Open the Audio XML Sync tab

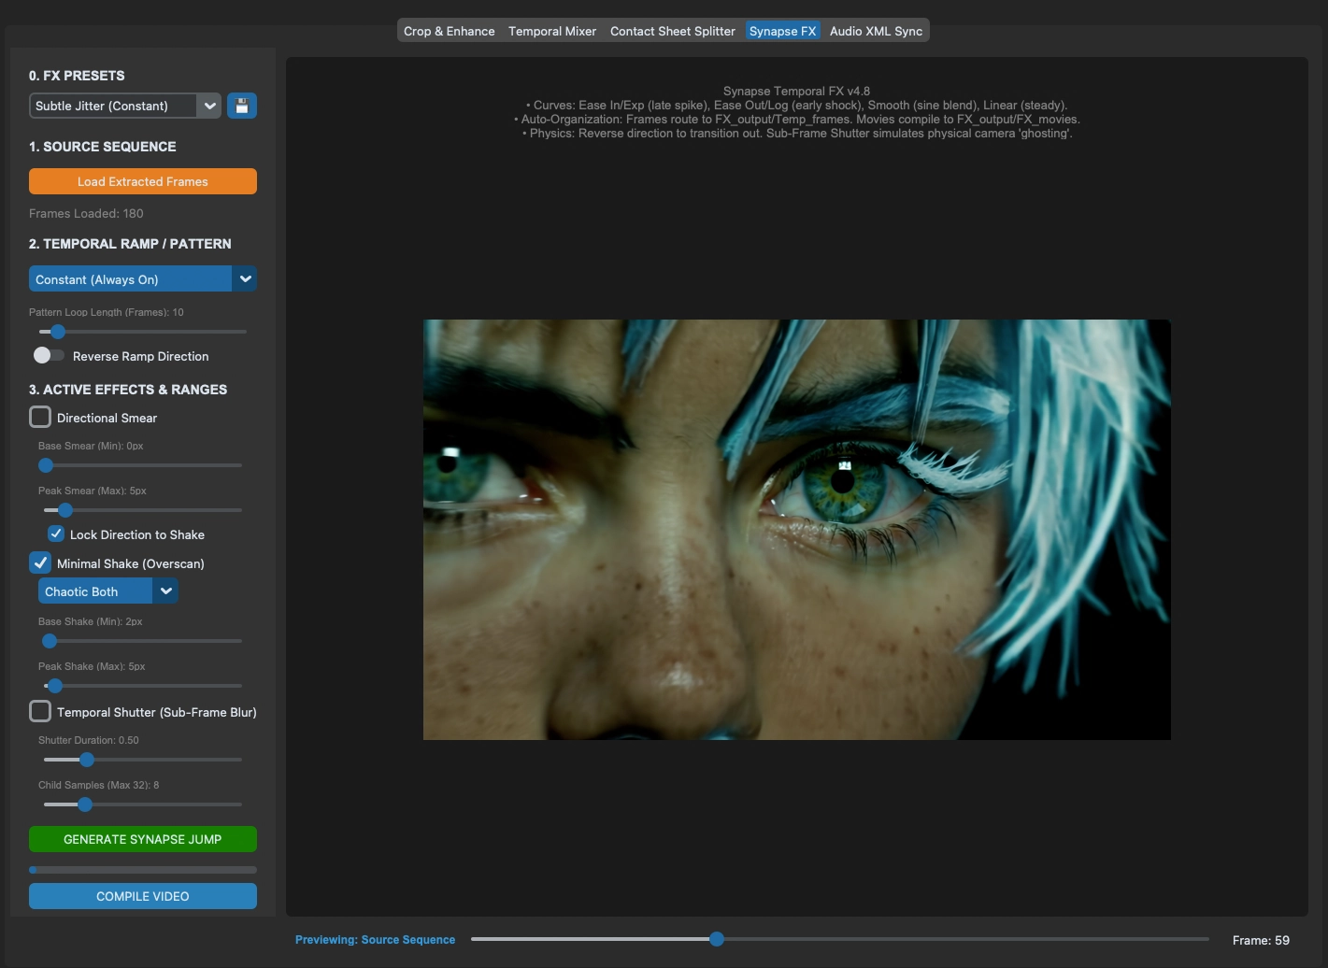[876, 31]
